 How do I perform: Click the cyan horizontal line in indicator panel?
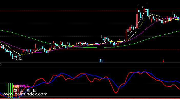click(90, 68)
